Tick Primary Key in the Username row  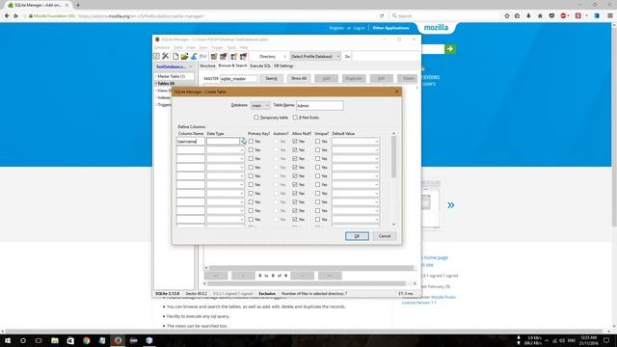tap(251, 142)
